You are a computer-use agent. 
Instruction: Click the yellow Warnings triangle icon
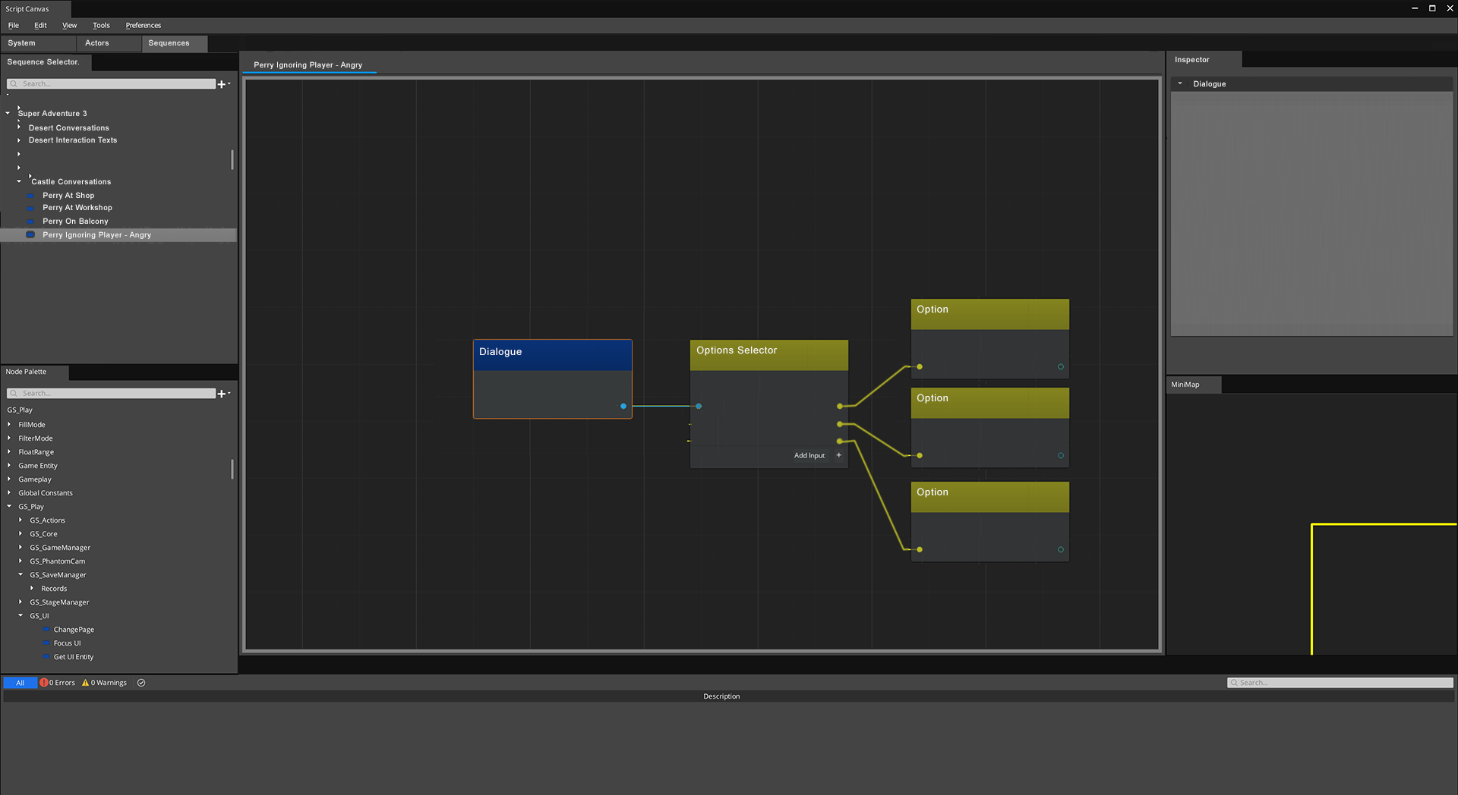coord(86,683)
